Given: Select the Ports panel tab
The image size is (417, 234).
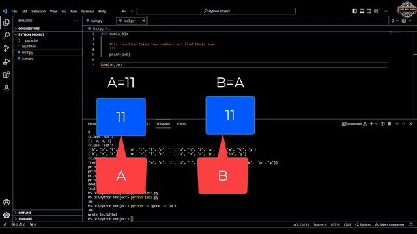Looking at the screenshot, I should click(181, 124).
